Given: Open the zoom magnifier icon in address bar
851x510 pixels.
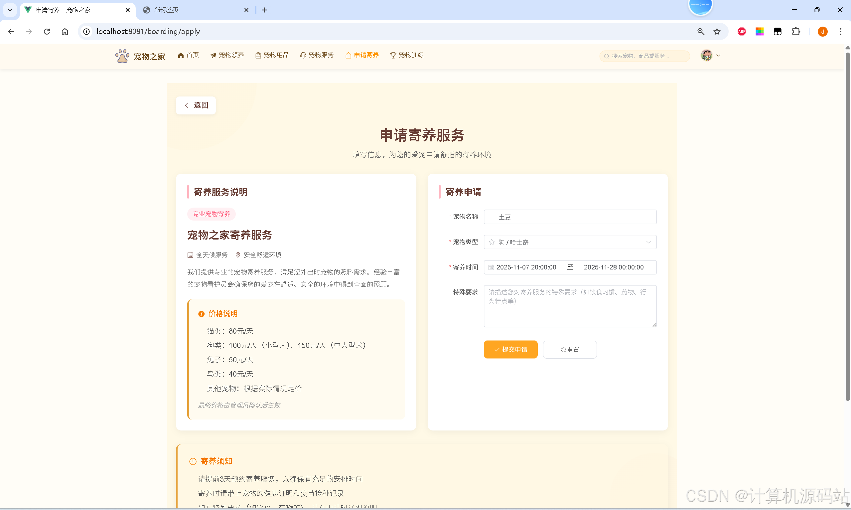Looking at the screenshot, I should (701, 32).
